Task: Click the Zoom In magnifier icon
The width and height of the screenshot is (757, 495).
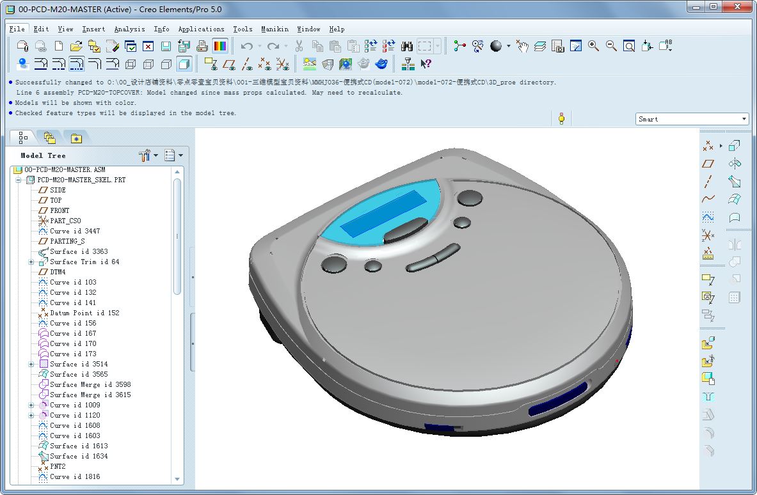Action: [593, 46]
